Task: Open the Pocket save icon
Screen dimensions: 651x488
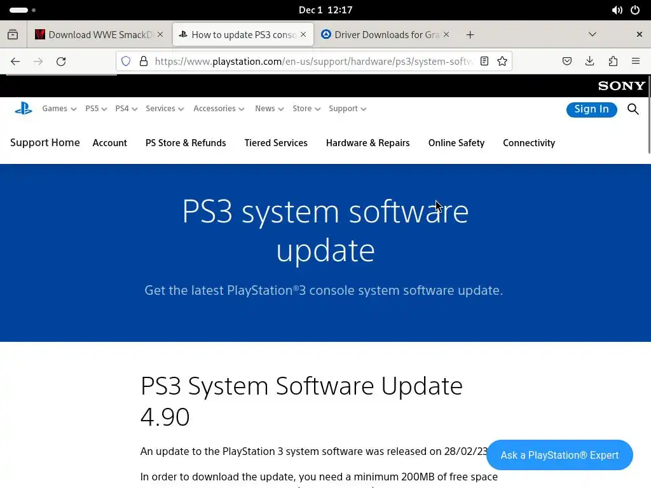Action: click(x=566, y=62)
